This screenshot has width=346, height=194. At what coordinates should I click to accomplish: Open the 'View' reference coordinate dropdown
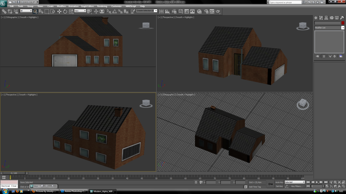coord(80,11)
